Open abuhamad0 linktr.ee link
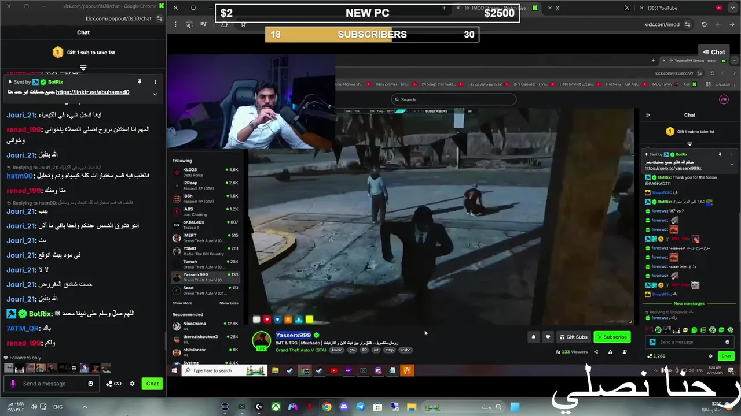 click(93, 92)
